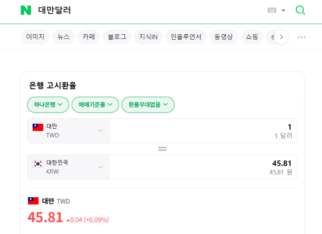Viewport: 322px width, 234px height.
Task: Click the TWD amount input field
Action: pyautogui.click(x=203, y=131)
